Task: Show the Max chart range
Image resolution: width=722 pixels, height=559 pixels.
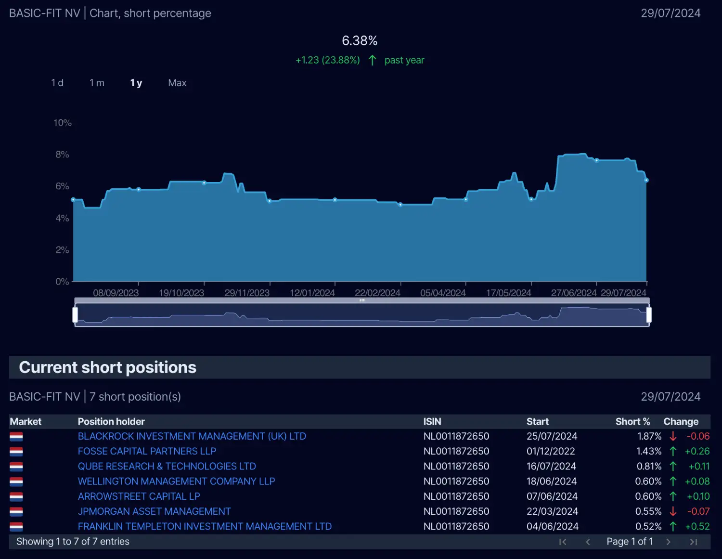Action: tap(177, 83)
